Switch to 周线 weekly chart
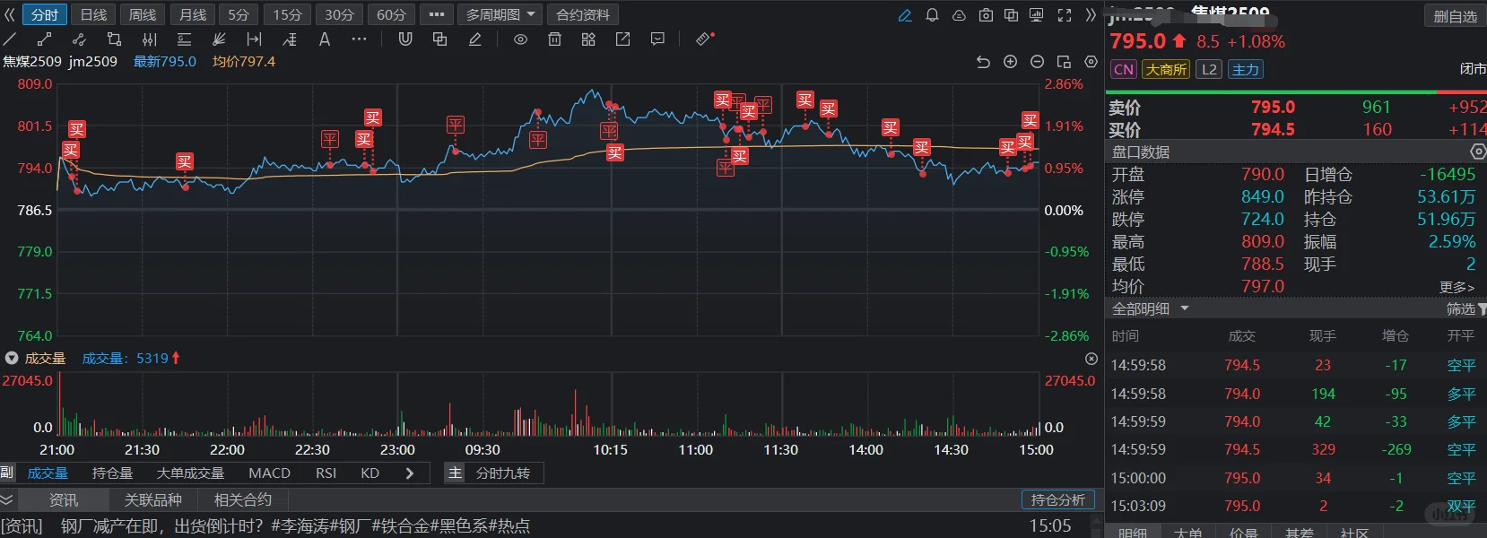Viewport: 1487px width, 538px height. coord(143,15)
